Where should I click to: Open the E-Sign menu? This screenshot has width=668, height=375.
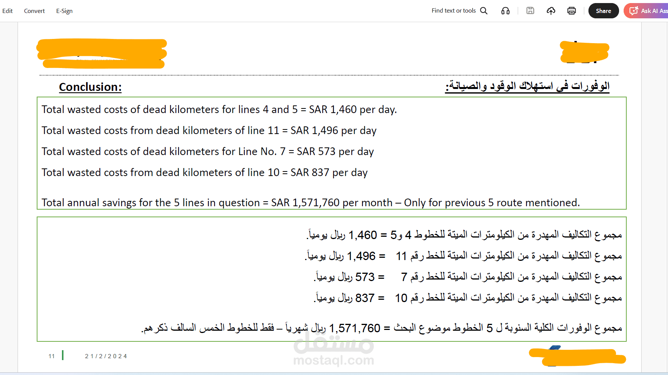tap(64, 11)
